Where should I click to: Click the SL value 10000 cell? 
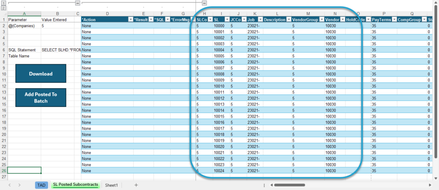coord(221,26)
